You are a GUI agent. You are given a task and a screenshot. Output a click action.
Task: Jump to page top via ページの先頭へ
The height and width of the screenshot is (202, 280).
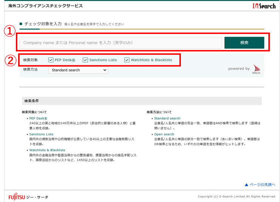point(262,185)
